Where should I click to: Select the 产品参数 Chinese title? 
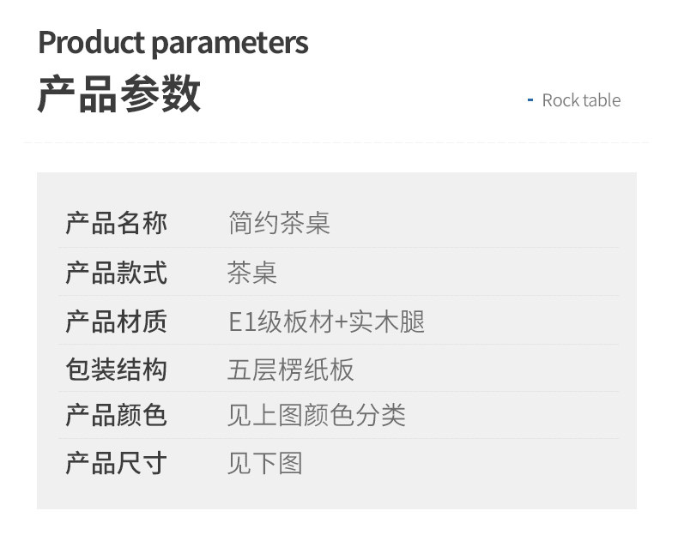(x=118, y=93)
